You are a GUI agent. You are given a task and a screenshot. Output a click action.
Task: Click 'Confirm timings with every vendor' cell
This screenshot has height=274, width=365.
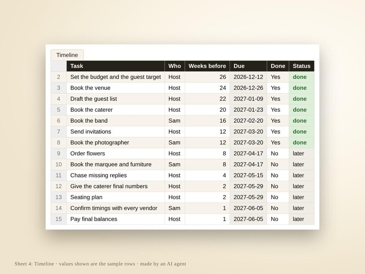coord(115,208)
